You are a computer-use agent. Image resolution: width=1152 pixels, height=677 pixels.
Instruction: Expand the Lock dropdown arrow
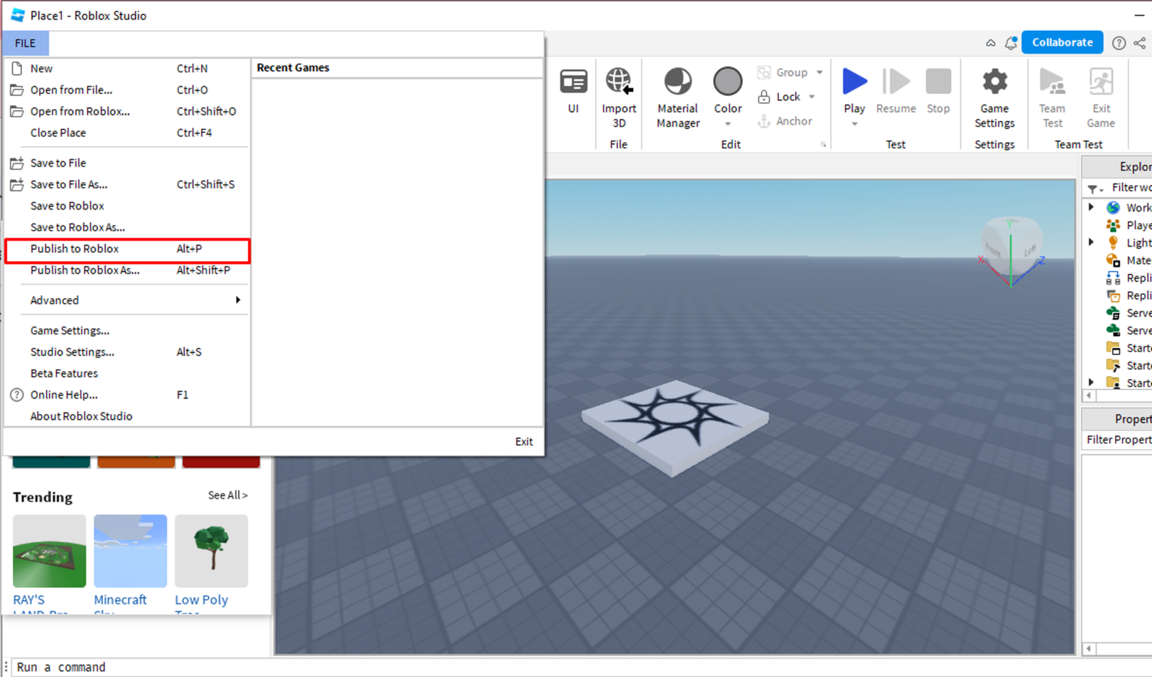point(812,97)
